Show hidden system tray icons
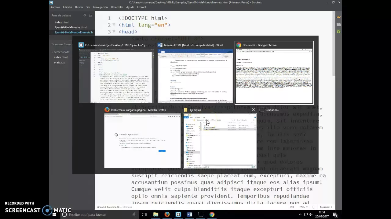The image size is (391, 219). (x=300, y=214)
